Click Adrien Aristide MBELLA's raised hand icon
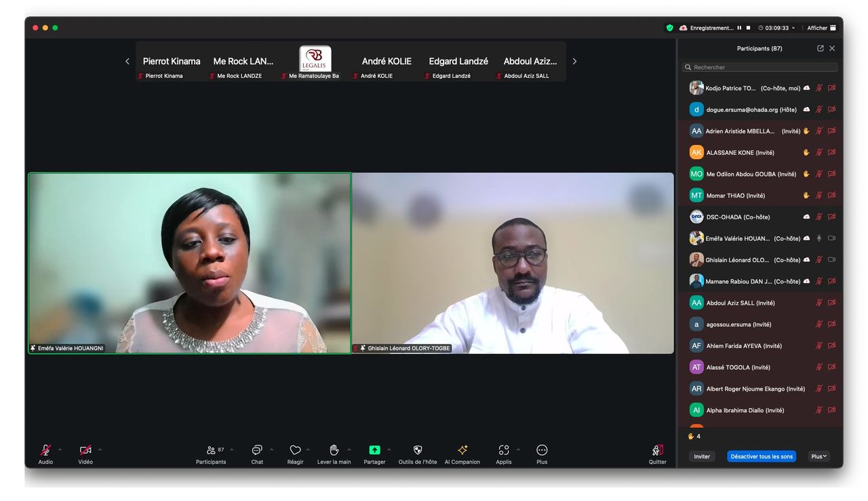 [806, 131]
